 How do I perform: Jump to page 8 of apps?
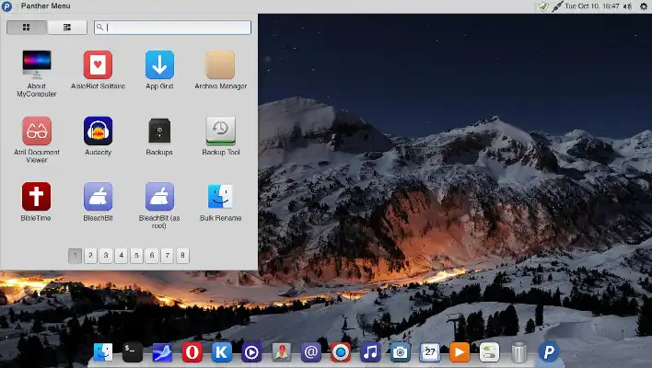[182, 255]
